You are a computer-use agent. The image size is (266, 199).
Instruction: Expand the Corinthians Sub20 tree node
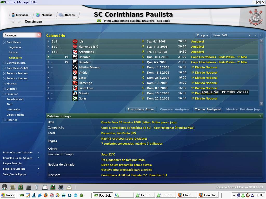pos(4,68)
